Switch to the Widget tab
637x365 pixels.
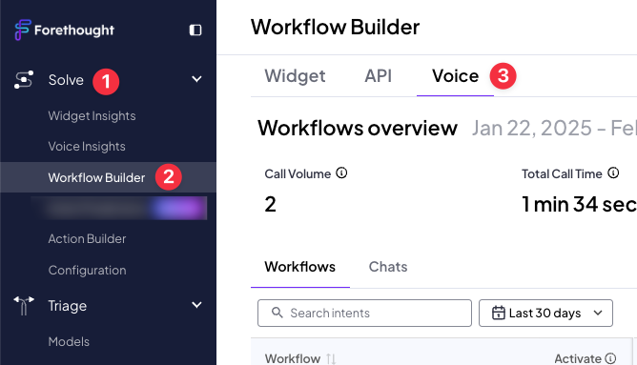coord(295,76)
